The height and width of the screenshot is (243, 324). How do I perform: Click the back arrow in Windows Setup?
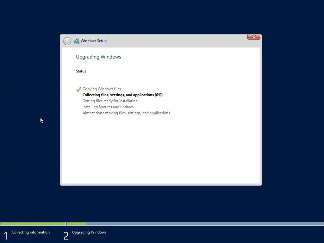click(67, 41)
